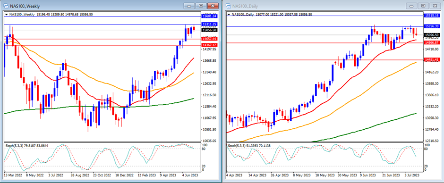Open the triangle dropdown beside NAS100 Weekly label
Image resolution: width=444 pixels, height=183 pixels.
click(x=6, y=14)
